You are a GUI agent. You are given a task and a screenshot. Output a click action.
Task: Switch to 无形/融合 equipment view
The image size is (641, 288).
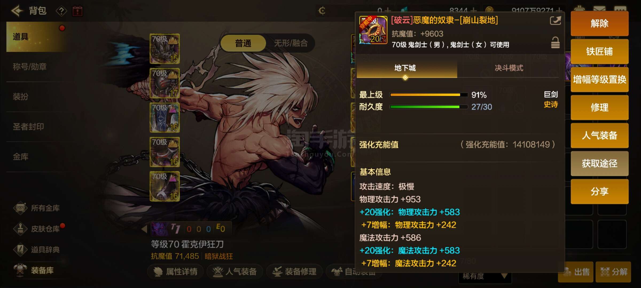click(x=291, y=43)
